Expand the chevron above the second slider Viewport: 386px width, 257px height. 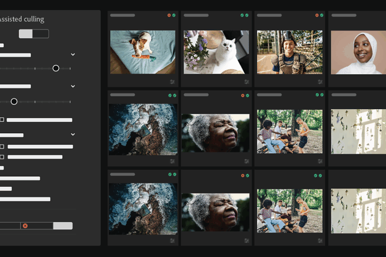click(x=73, y=86)
